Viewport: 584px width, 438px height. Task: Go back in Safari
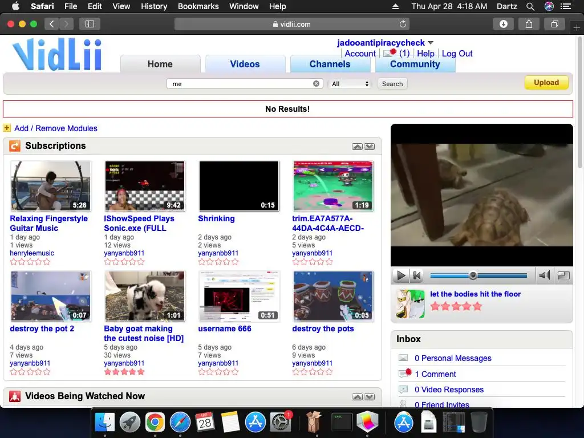52,24
